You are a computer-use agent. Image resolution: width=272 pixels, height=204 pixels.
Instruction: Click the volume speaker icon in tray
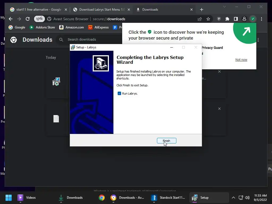[247, 198]
